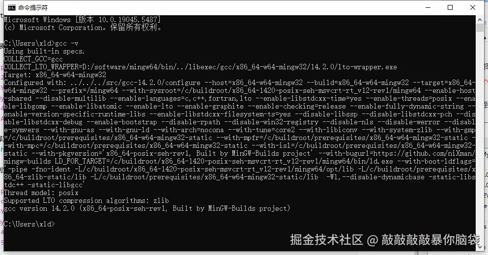Open the Command Prompt title bar icon menu
The height and width of the screenshot is (255, 488).
tap(11, 7)
